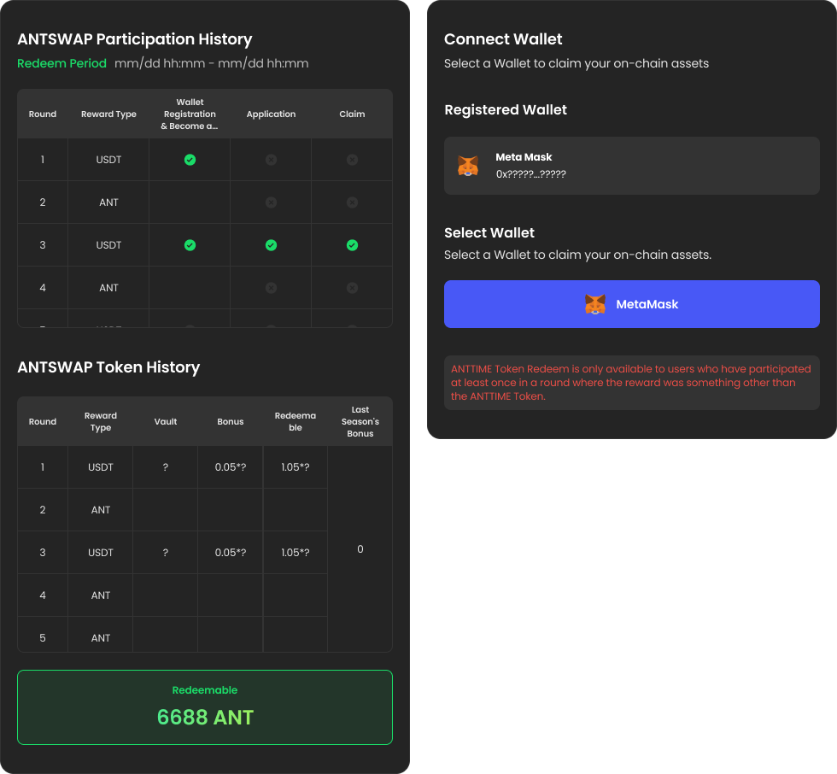
Task: Click the green Redeem Period label
Action: pyautogui.click(x=61, y=63)
